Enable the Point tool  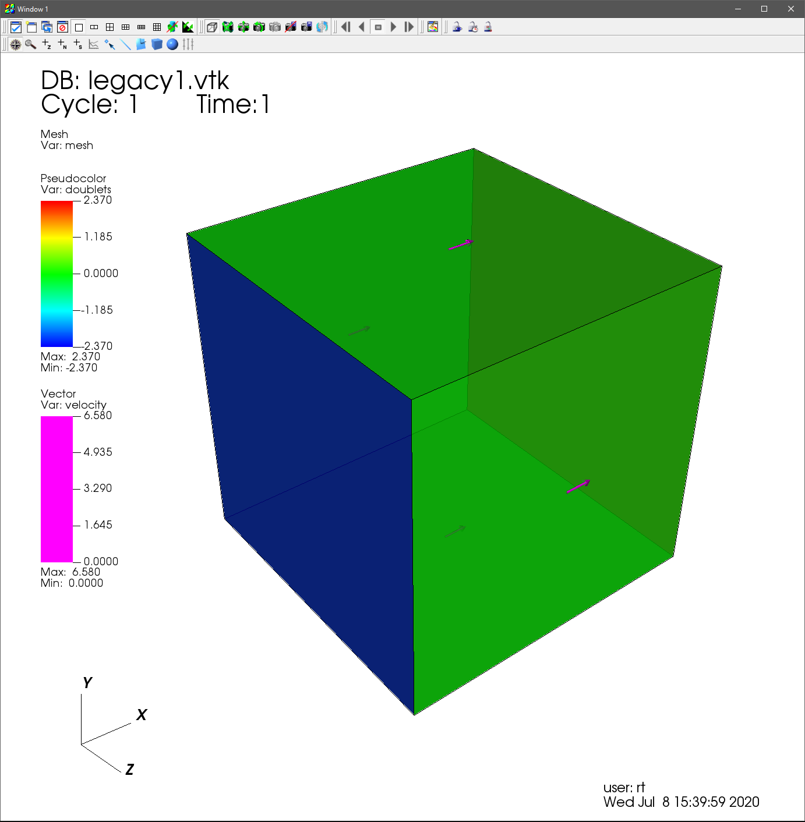tap(110, 44)
